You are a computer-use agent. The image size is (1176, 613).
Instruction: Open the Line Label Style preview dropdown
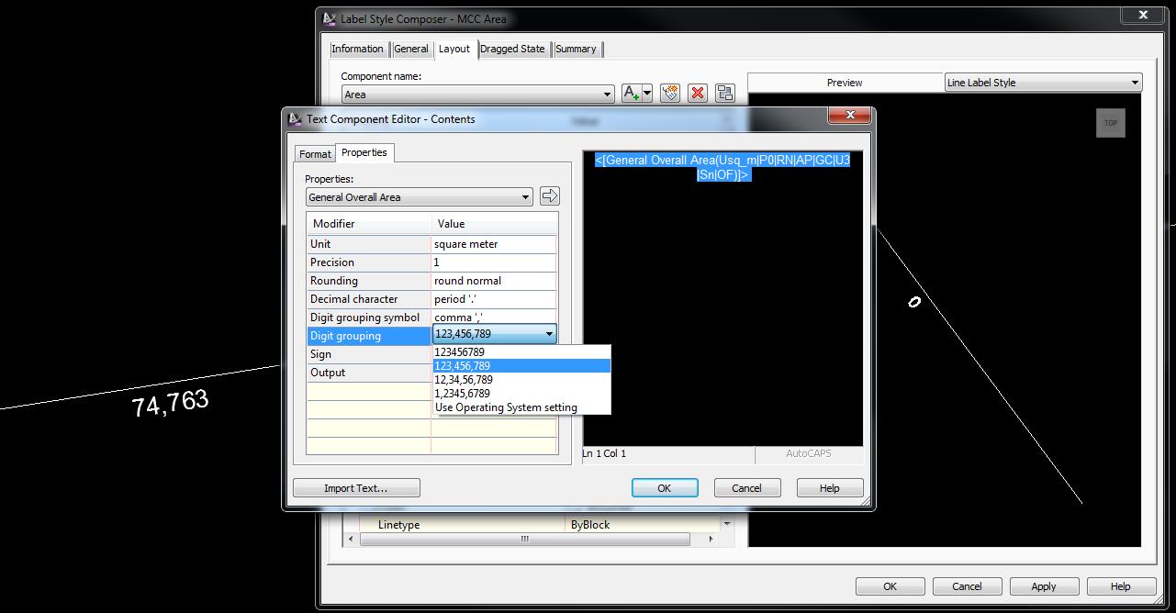click(x=1135, y=82)
